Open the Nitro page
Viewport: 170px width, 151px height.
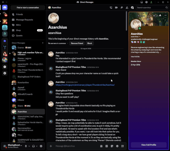tap(28, 25)
